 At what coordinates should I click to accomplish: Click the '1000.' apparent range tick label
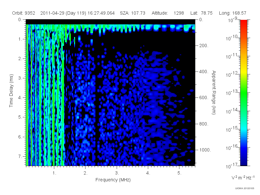coord(205,150)
